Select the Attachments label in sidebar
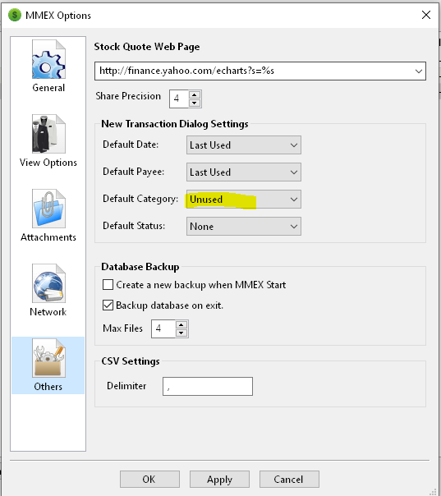The width and height of the screenshot is (441, 496). coord(48,237)
